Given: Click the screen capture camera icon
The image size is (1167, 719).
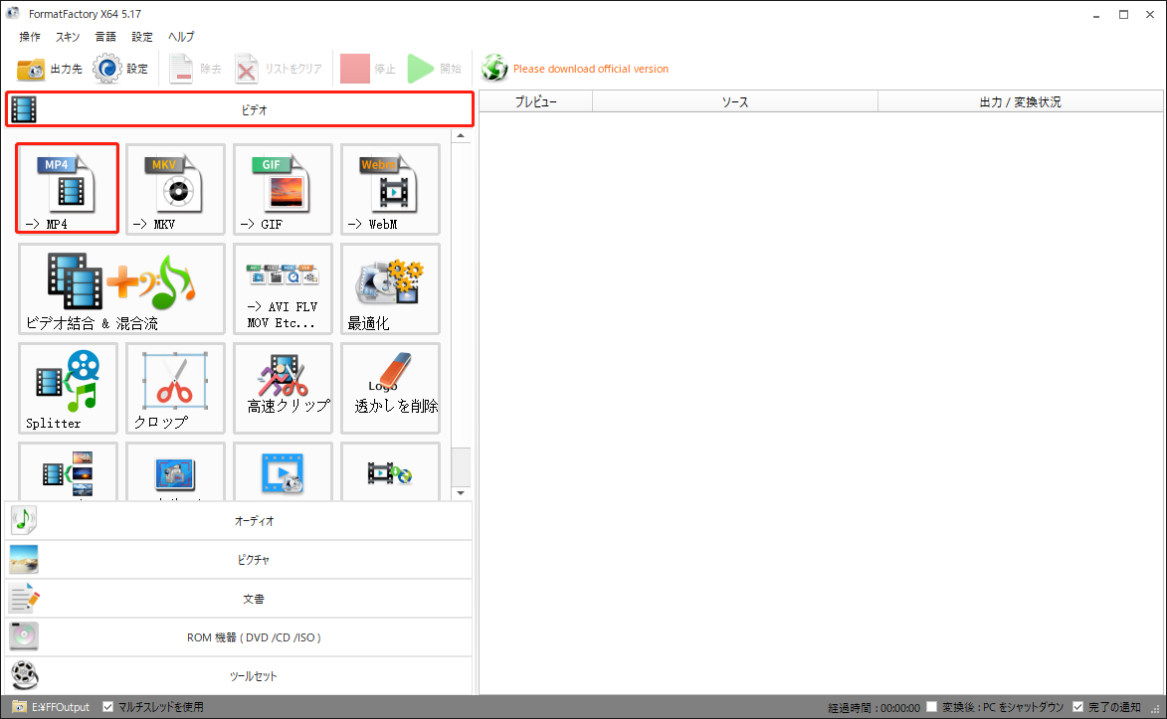Looking at the screenshot, I should coord(175,472).
